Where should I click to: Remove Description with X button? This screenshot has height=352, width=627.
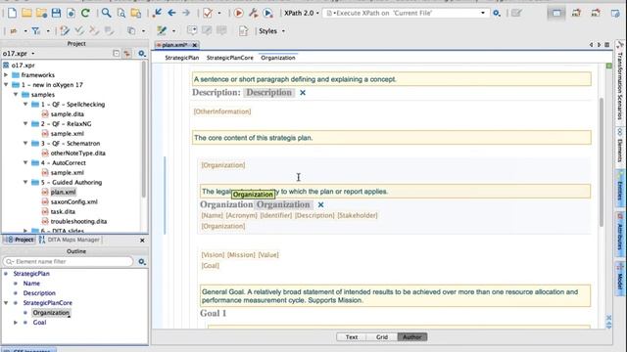point(303,93)
